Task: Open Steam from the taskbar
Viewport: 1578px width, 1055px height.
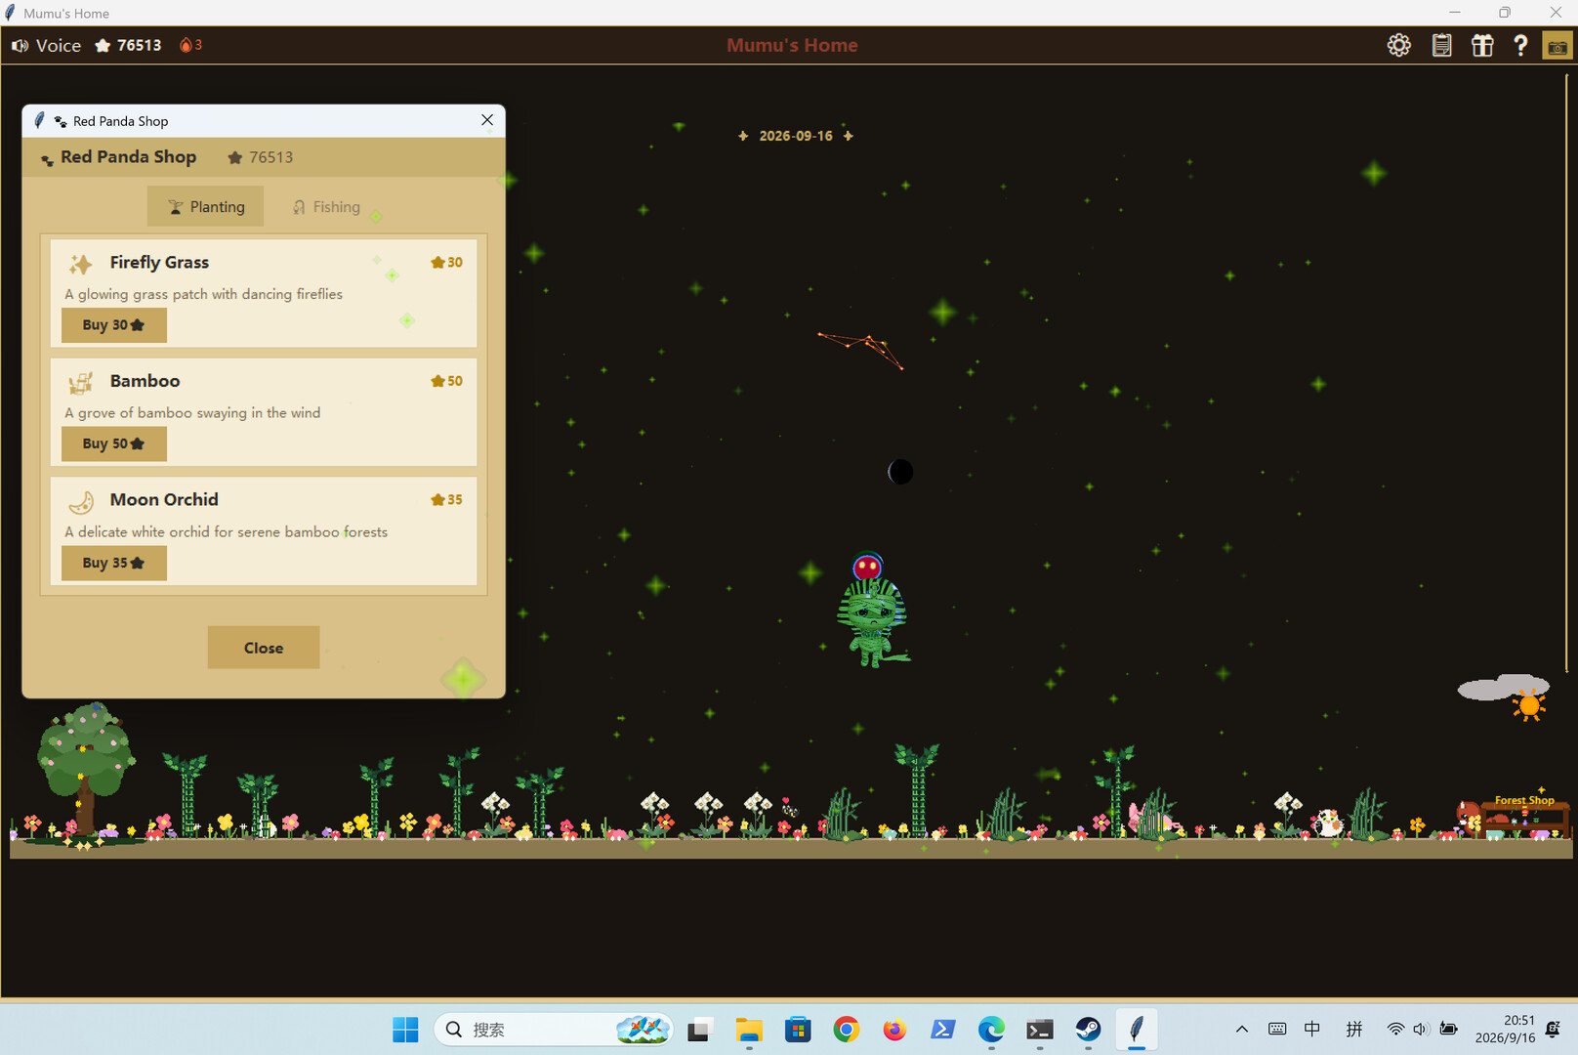Action: (1088, 1030)
